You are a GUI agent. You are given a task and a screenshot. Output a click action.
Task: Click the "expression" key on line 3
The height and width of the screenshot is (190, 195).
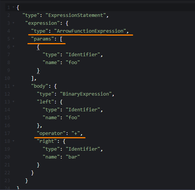pyautogui.click(x=42, y=23)
